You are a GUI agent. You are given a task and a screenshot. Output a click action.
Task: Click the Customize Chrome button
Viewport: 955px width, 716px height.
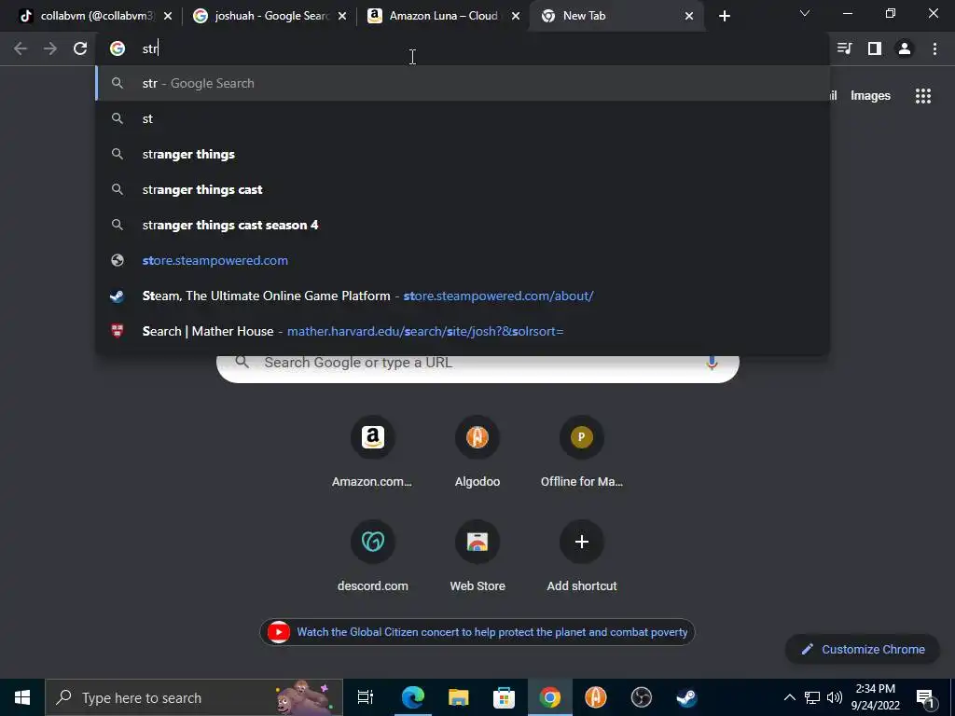coord(863,649)
